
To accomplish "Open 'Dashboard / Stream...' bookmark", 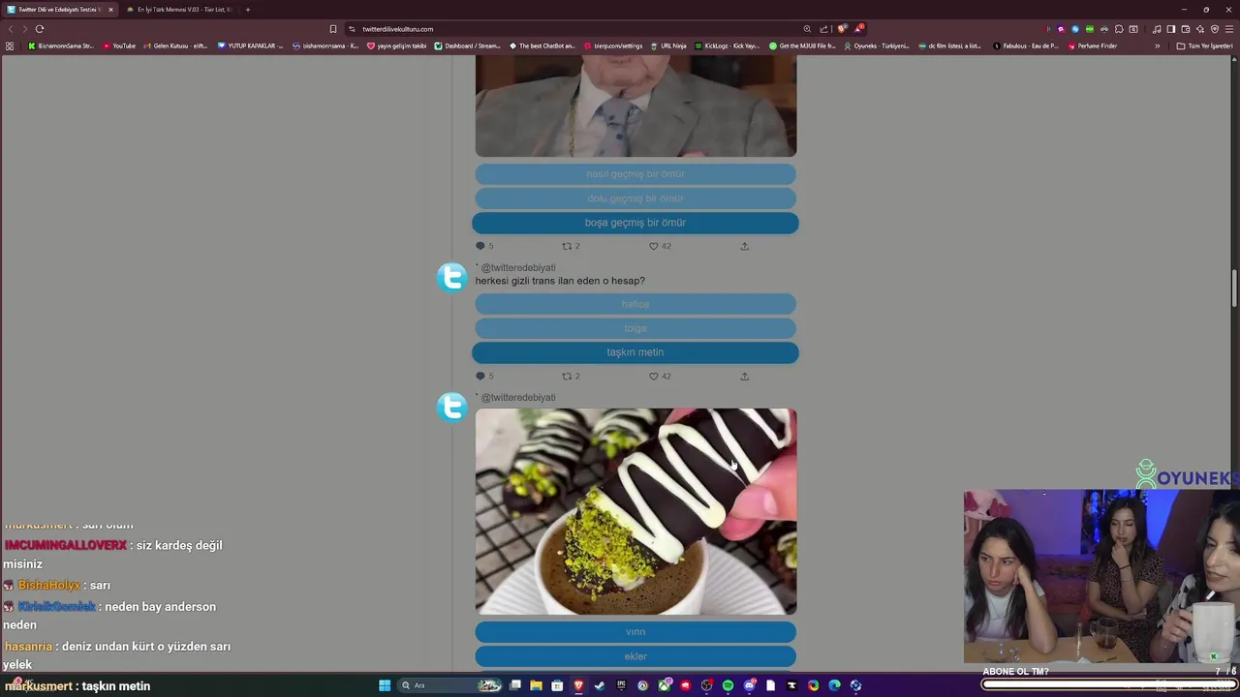I will [468, 45].
